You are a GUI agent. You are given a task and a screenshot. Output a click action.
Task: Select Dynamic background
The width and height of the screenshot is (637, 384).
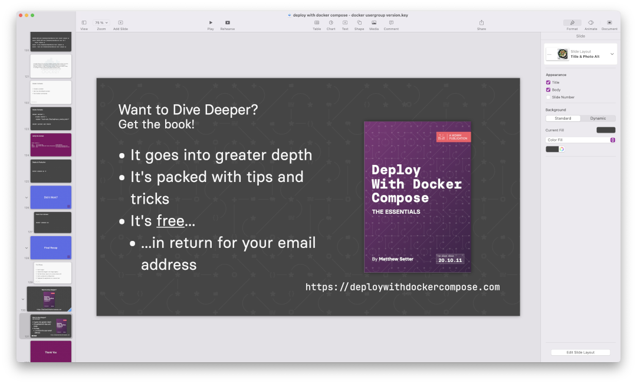click(x=597, y=118)
